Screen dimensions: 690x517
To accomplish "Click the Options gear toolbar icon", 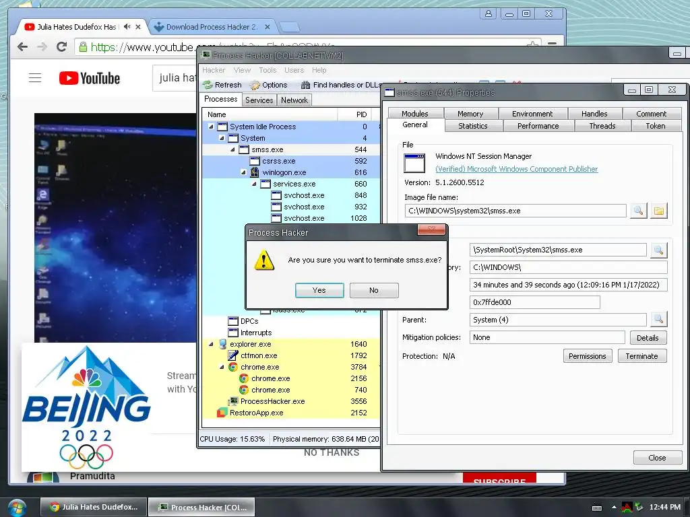I will click(x=255, y=85).
